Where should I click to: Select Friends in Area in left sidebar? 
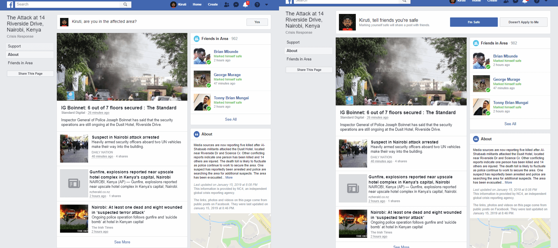(30, 63)
